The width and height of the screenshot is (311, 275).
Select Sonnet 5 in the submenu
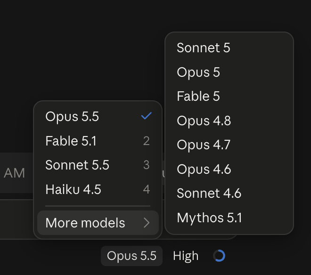[x=229, y=48]
